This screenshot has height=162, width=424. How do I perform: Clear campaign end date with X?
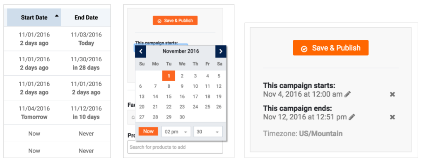click(393, 117)
